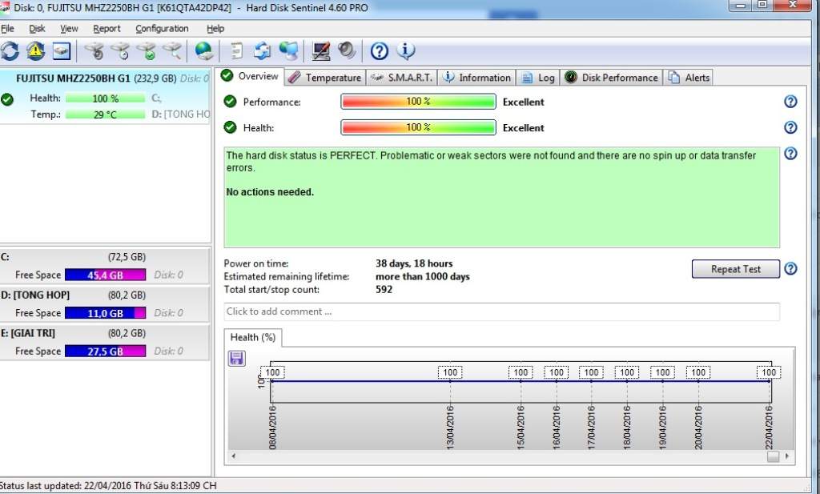
Task: Click the Performance 100% gradient bar
Action: point(418,102)
